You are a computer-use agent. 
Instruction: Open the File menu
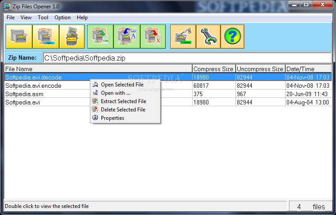point(11,18)
